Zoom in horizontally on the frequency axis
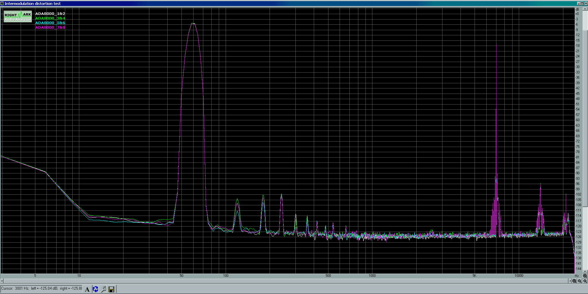 (x=574, y=281)
